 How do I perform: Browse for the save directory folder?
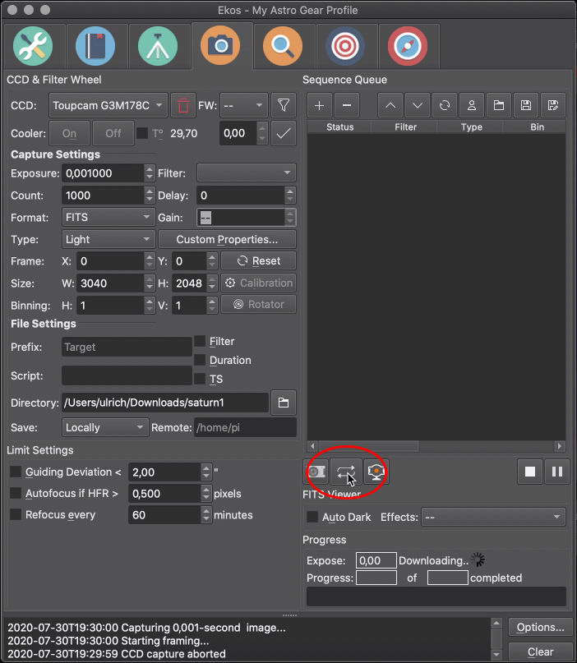284,403
